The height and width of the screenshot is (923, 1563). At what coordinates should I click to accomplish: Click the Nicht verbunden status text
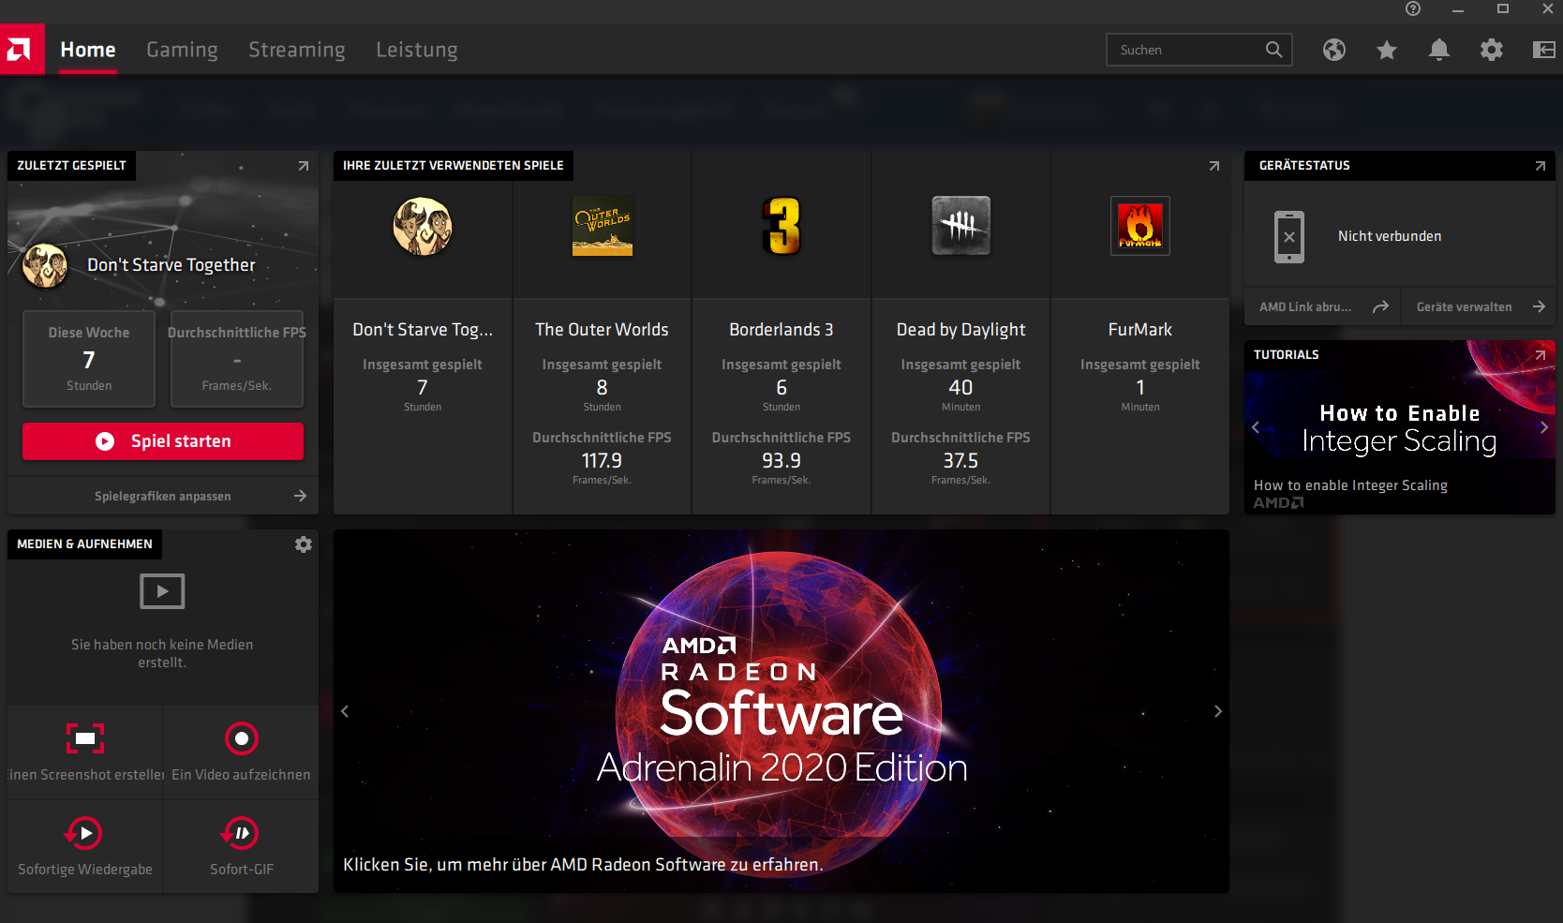1390,236
